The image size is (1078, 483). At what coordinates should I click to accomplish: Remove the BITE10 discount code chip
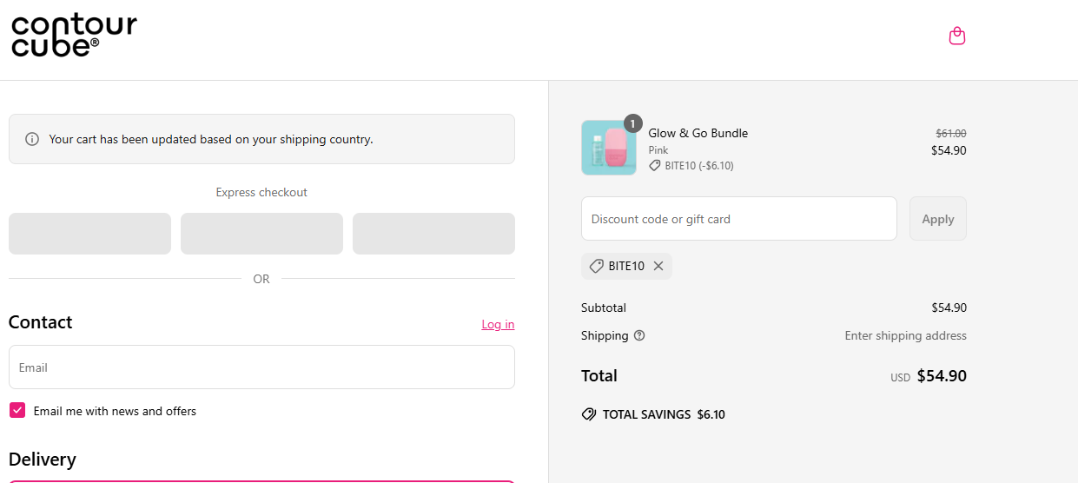tap(658, 267)
